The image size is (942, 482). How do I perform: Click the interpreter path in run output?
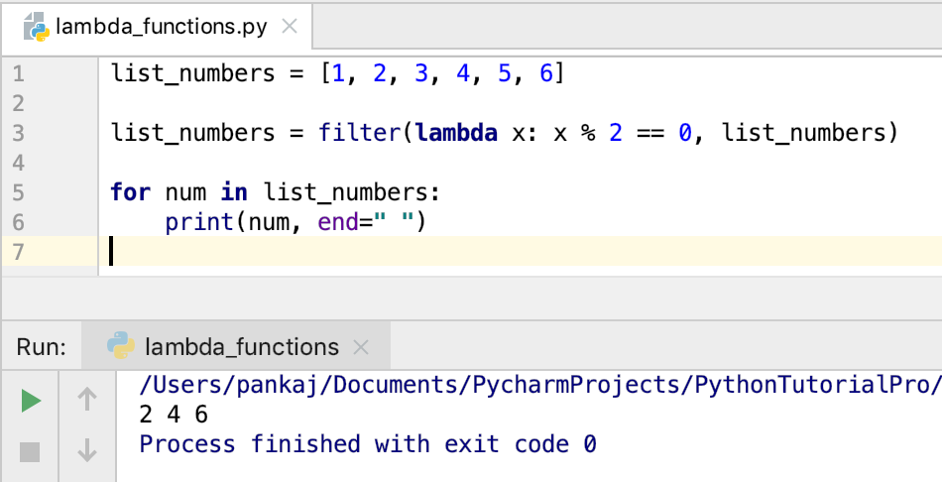coord(540,385)
